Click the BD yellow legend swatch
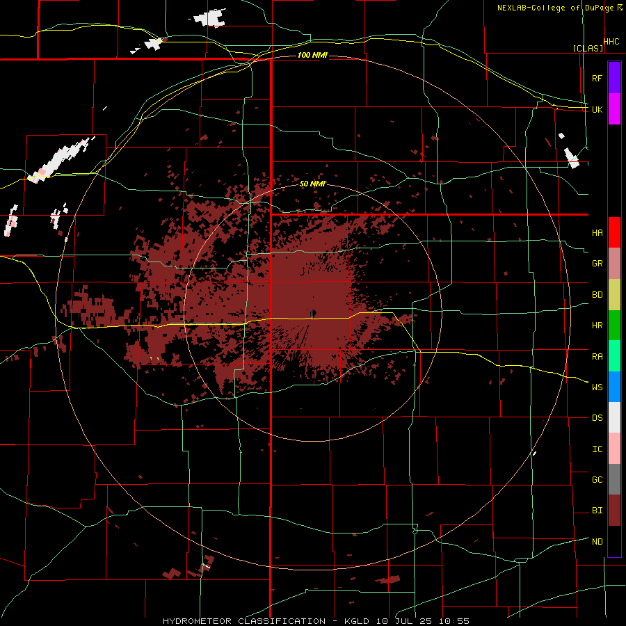 pyautogui.click(x=614, y=295)
